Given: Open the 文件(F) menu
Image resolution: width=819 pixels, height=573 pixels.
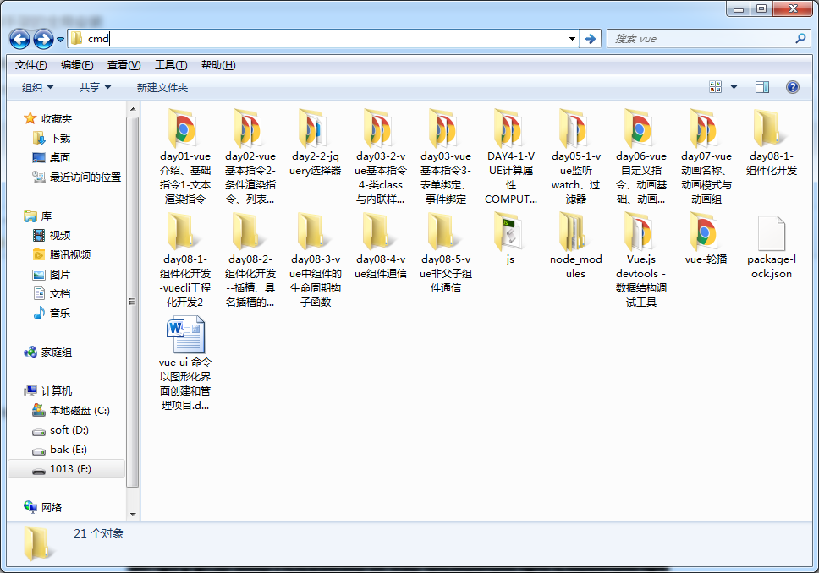Looking at the screenshot, I should tap(30, 65).
